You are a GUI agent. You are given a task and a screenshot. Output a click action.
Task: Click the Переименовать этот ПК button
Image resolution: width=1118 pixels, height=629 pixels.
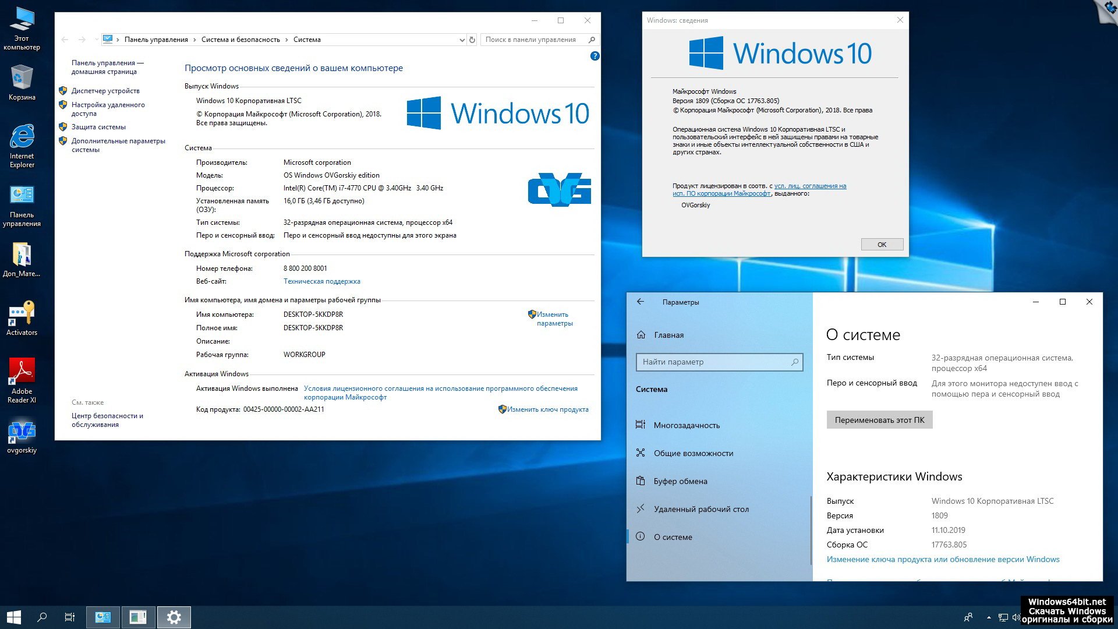pyautogui.click(x=879, y=420)
